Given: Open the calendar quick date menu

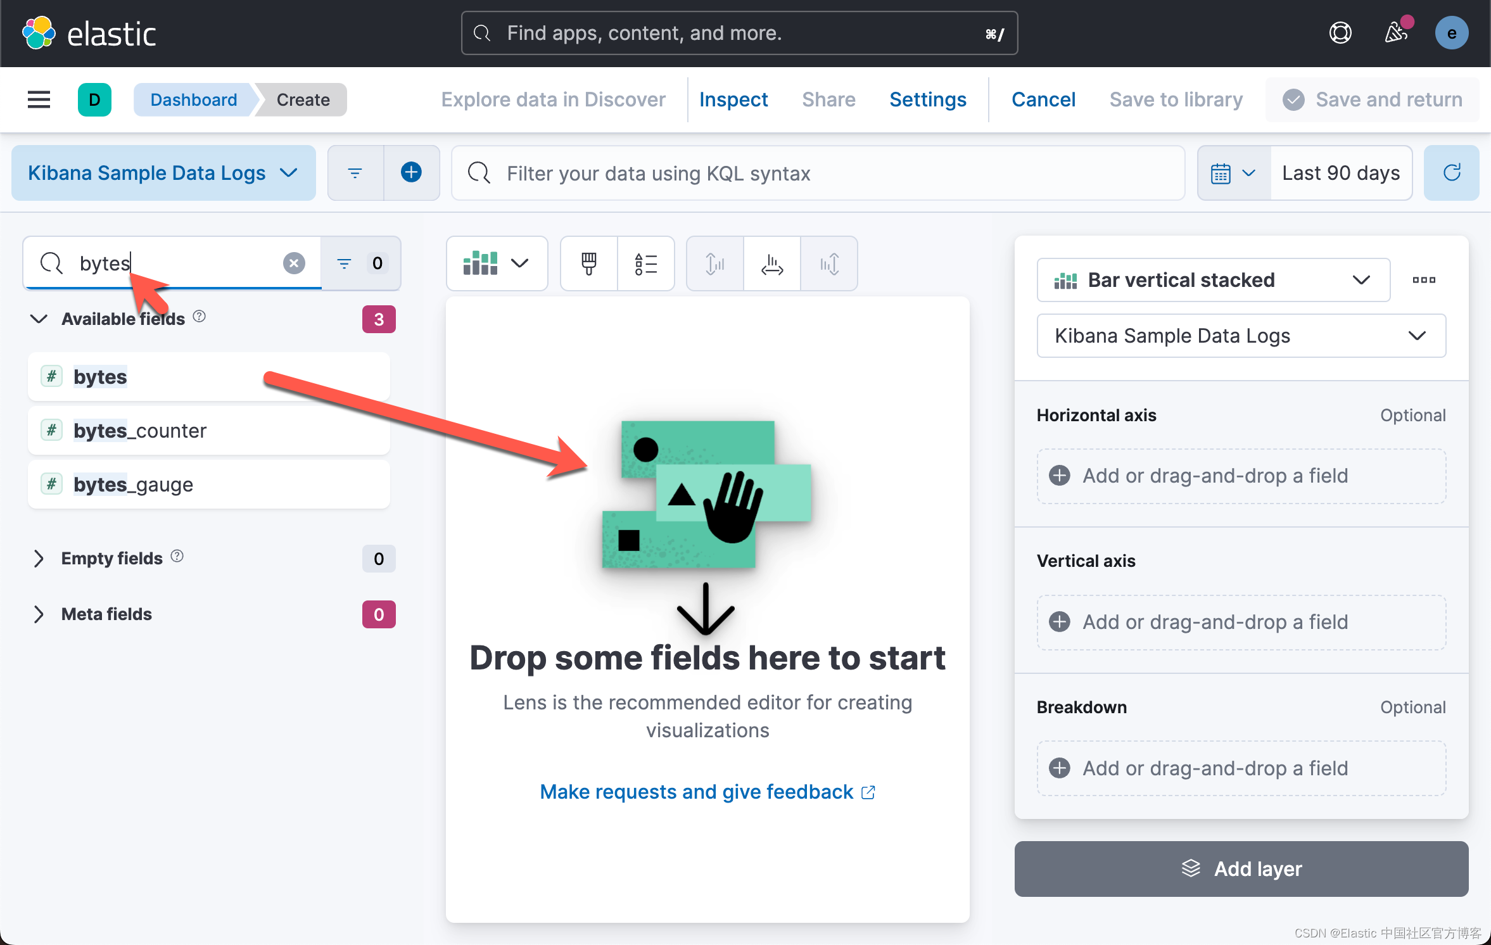Looking at the screenshot, I should (1233, 173).
